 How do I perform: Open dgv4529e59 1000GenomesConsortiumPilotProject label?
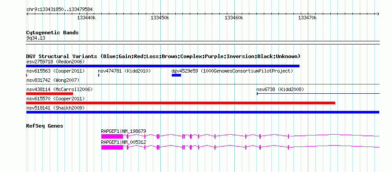pos(232,71)
